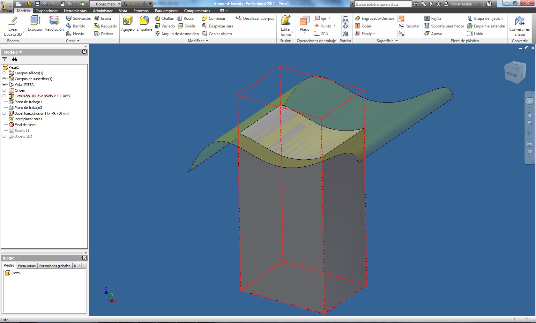Open the browser filter icon

click(4, 59)
